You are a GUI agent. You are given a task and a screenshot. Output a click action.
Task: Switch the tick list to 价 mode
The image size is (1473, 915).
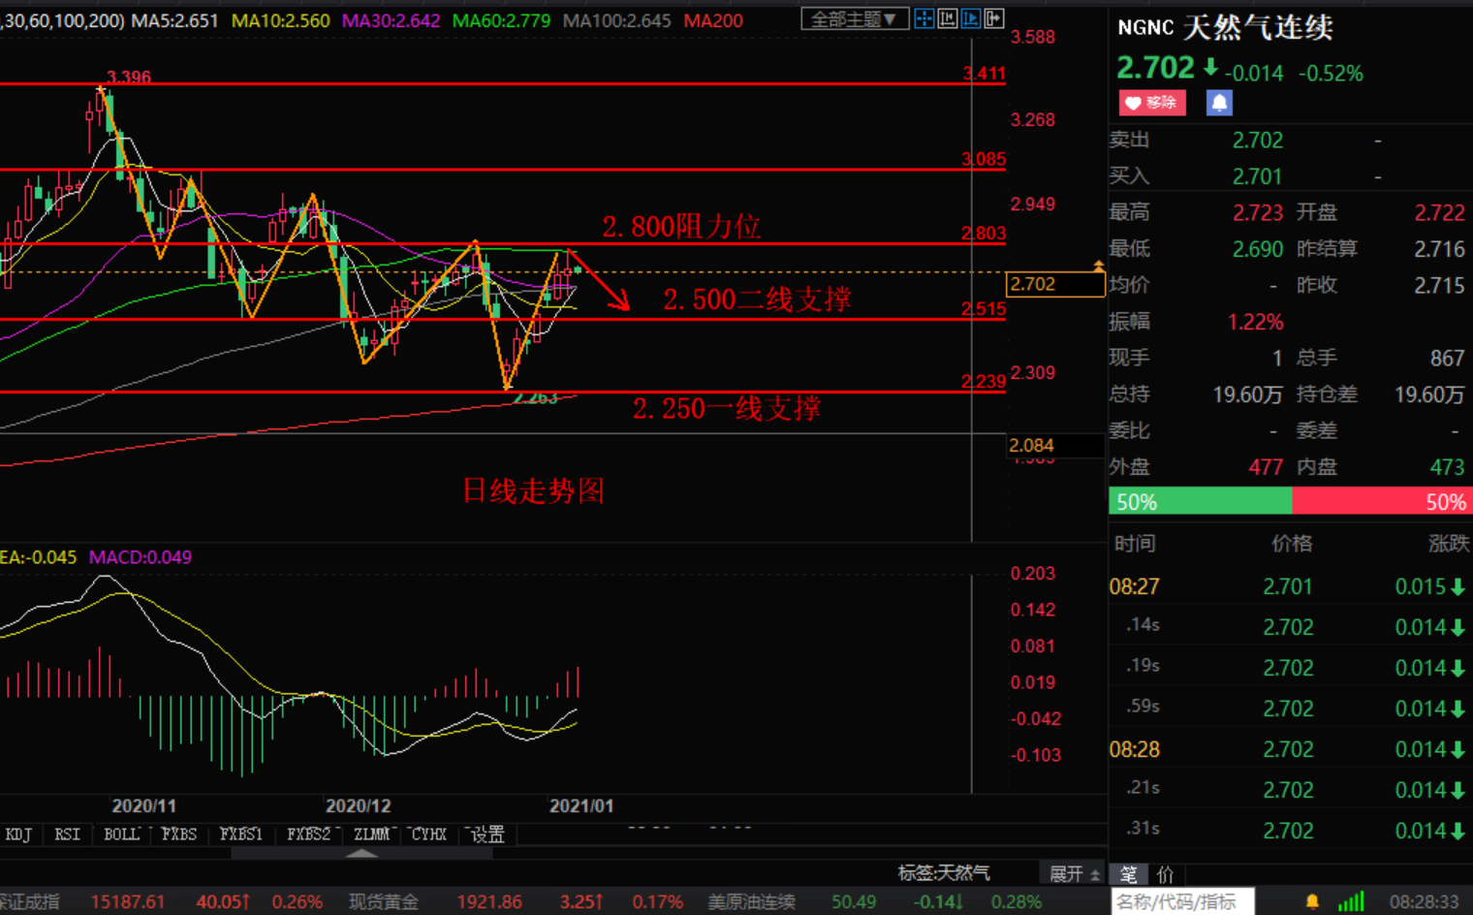click(x=1167, y=874)
